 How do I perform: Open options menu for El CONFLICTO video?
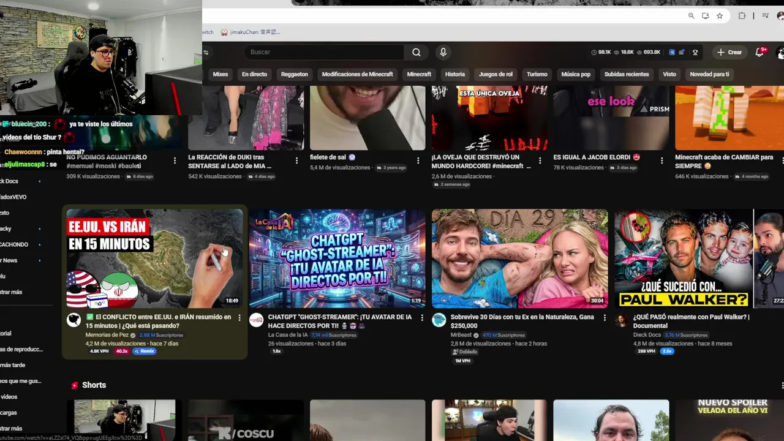(x=239, y=318)
